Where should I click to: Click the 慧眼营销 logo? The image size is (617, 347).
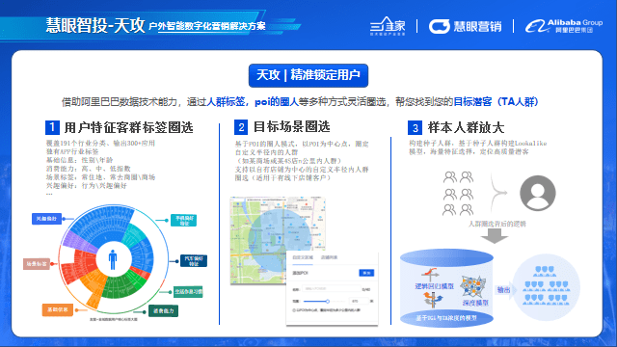pyautogui.click(x=465, y=26)
